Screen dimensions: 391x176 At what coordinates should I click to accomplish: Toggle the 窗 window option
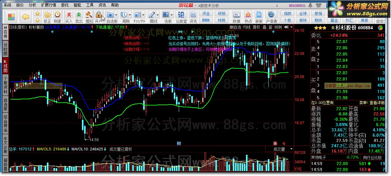click(270, 27)
